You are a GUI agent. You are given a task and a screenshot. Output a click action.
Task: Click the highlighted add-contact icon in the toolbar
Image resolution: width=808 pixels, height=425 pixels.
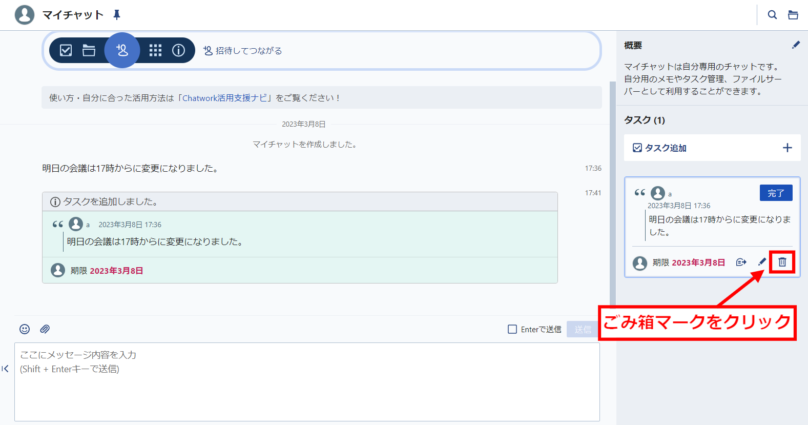[122, 50]
